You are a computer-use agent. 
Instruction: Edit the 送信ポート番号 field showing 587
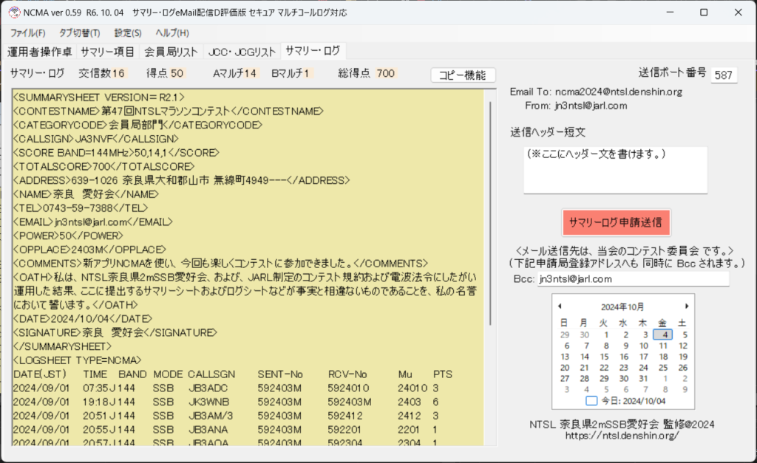723,75
